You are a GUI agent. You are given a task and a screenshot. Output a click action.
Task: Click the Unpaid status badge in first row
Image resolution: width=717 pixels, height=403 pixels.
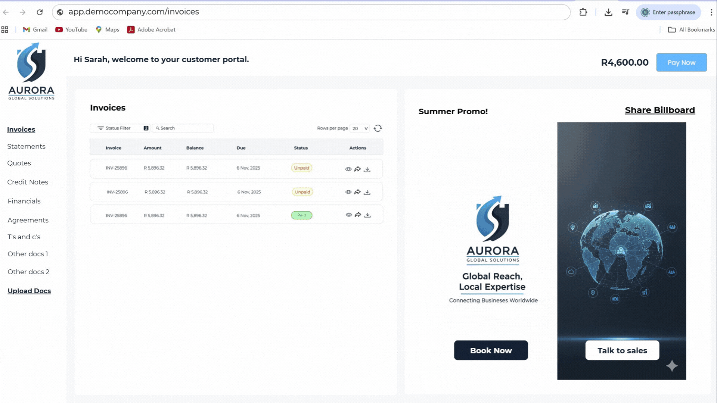[301, 168]
